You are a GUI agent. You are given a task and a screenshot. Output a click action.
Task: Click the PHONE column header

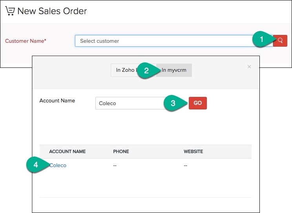pos(121,151)
